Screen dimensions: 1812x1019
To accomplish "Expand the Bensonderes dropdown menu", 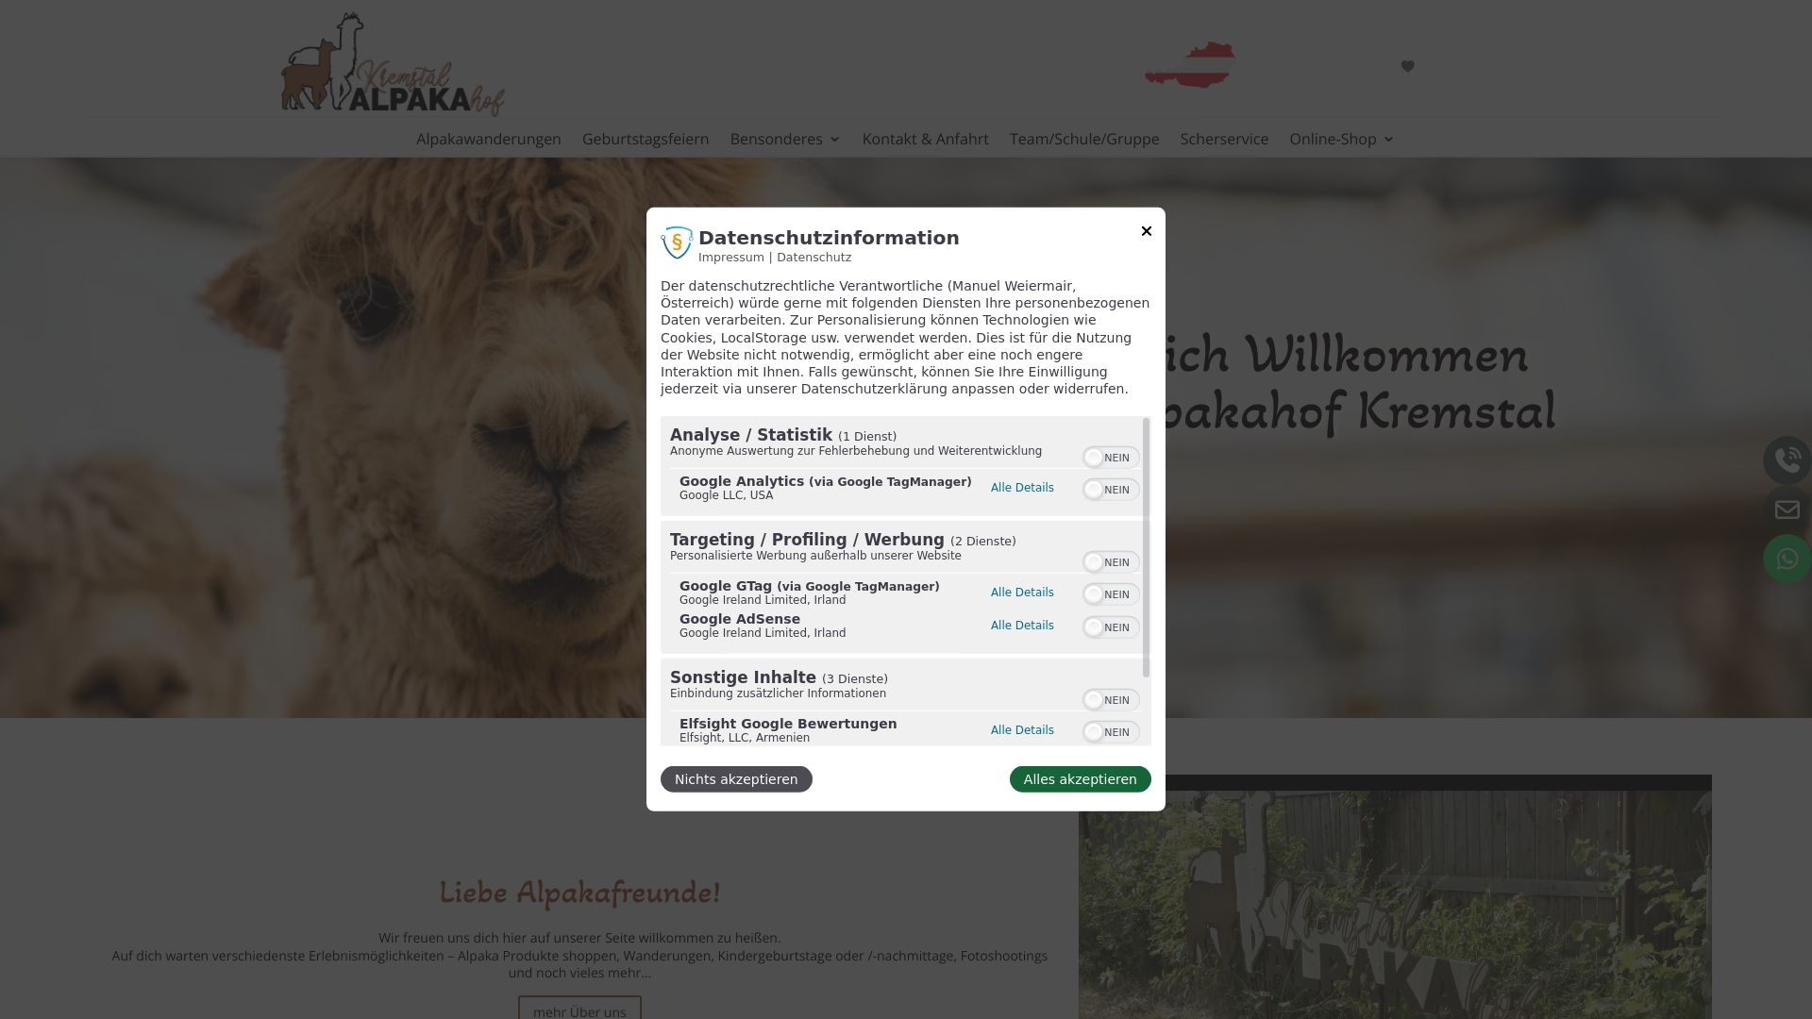I will tap(785, 139).
